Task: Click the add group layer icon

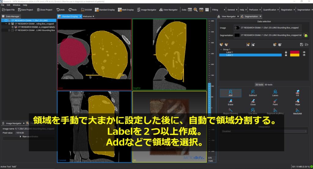Action: (x=275, y=44)
